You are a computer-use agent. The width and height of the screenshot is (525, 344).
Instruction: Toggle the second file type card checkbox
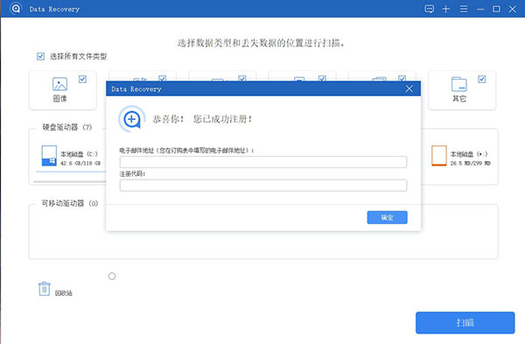tap(163, 79)
